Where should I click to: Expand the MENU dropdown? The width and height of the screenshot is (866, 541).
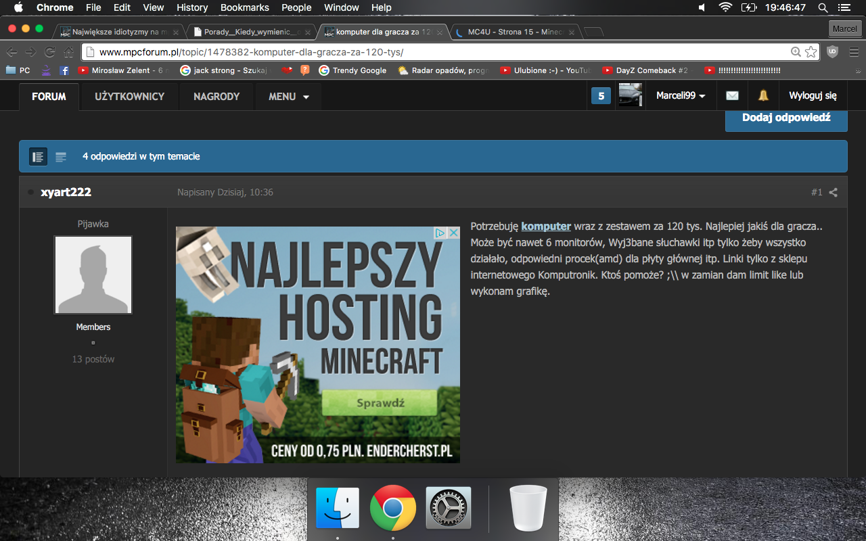click(x=289, y=97)
